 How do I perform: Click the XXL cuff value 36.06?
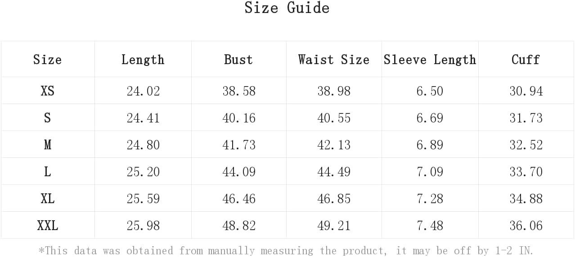coord(526,226)
